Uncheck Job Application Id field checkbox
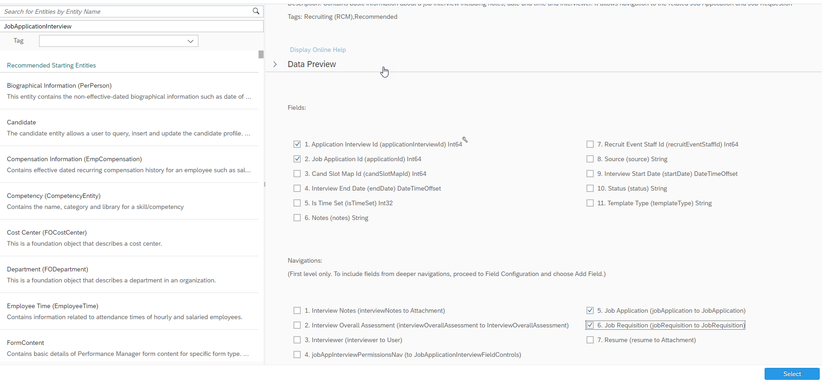Viewport: 822px width, 383px height. [297, 159]
